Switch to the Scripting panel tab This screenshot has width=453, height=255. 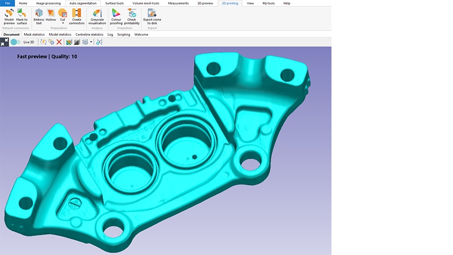coord(124,34)
